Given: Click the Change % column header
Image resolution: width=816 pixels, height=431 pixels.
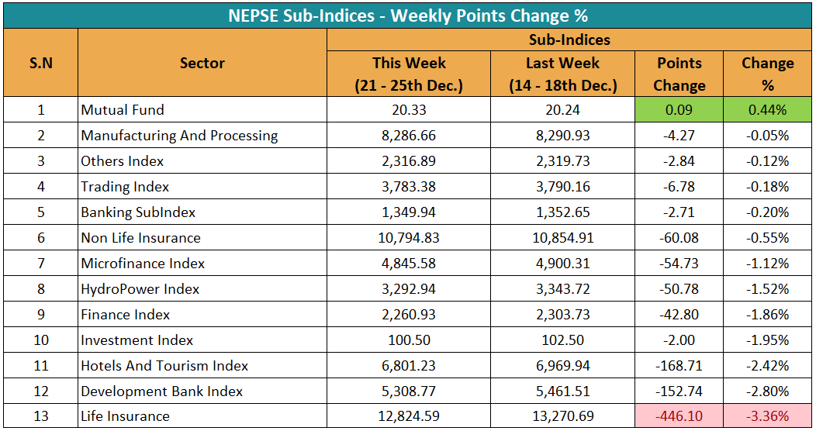Looking at the screenshot, I should coord(767,74).
